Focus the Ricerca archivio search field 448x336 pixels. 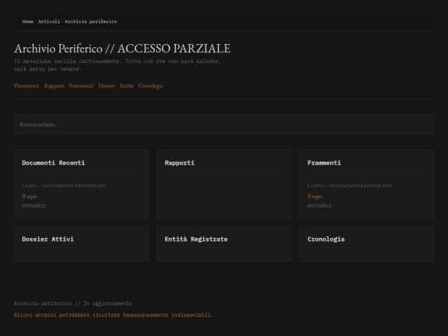[224, 124]
